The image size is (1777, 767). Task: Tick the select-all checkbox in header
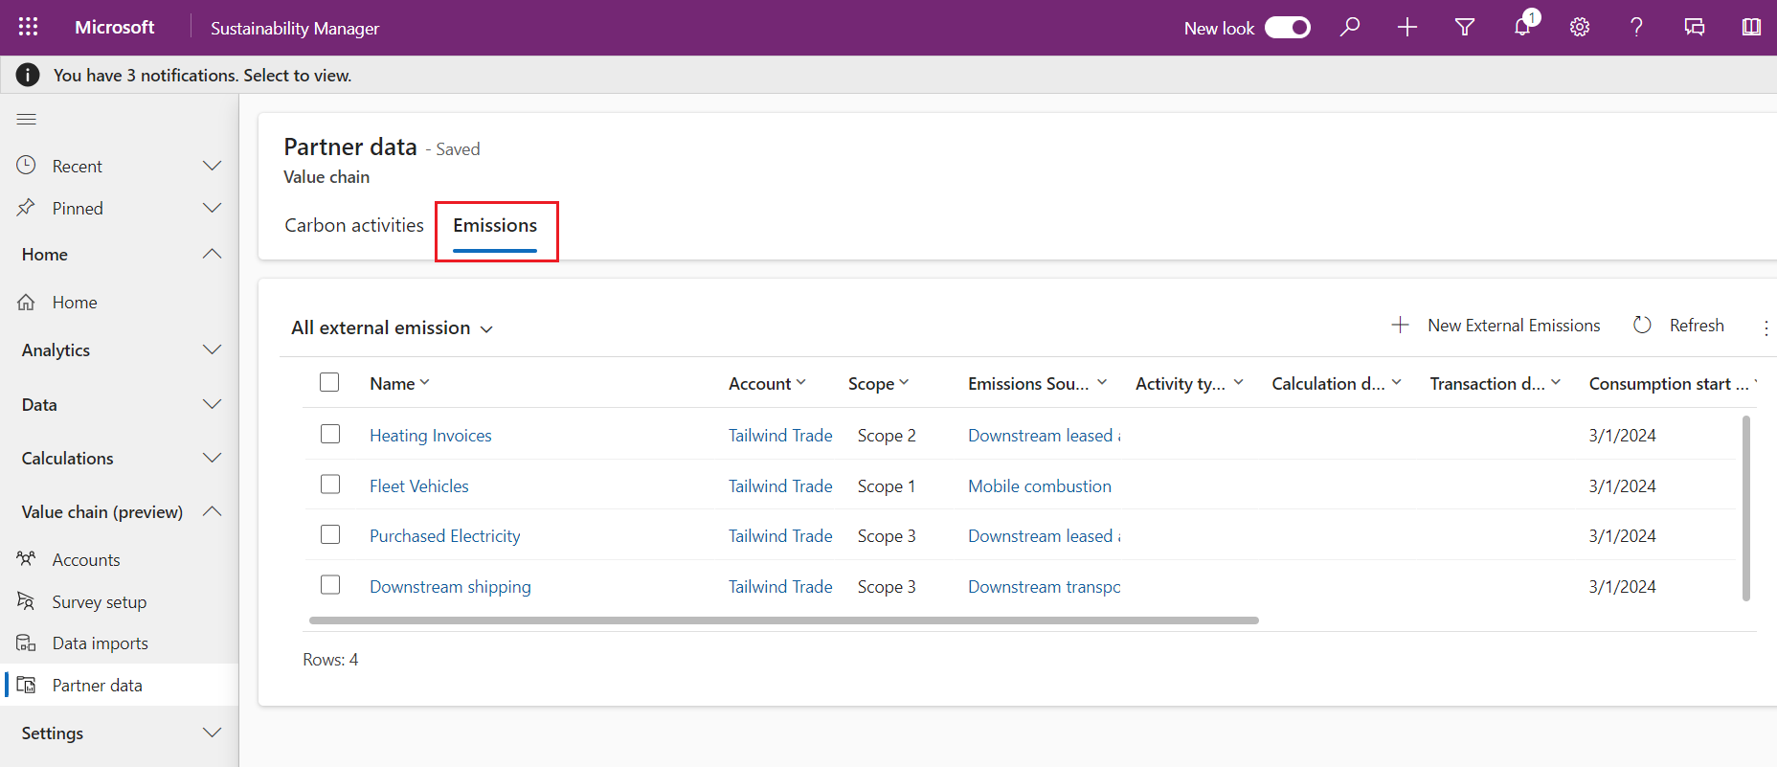[329, 382]
